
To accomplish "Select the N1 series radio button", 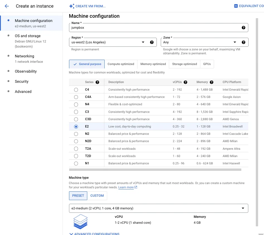I will point(76,163).
